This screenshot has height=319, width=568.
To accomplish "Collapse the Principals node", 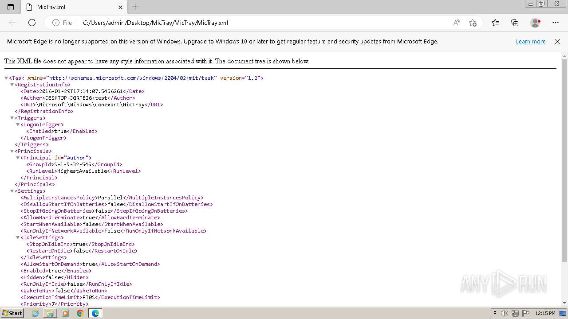I will pyautogui.click(x=12, y=151).
